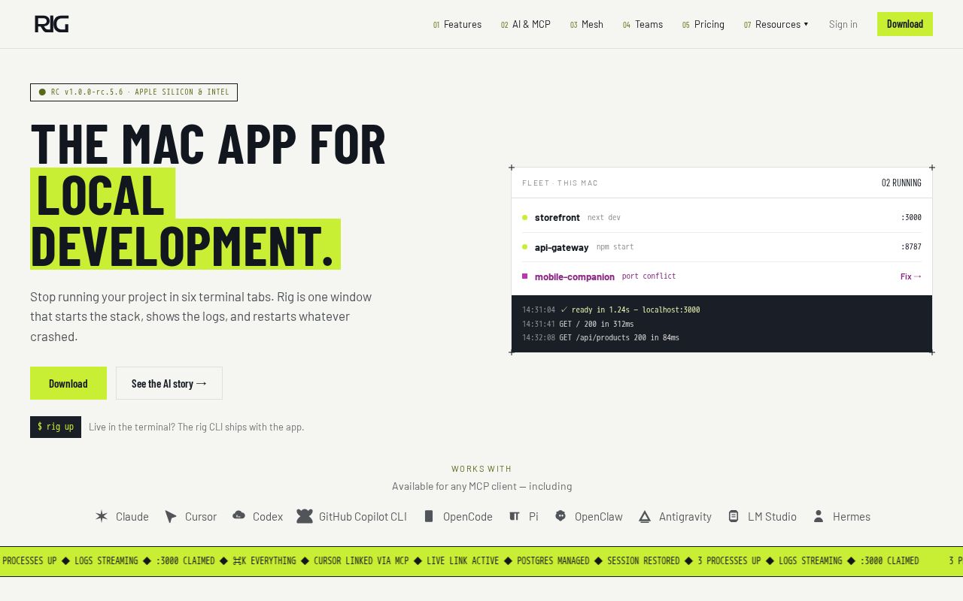
Task: Click the green status dot beside storefront
Action: click(x=525, y=218)
